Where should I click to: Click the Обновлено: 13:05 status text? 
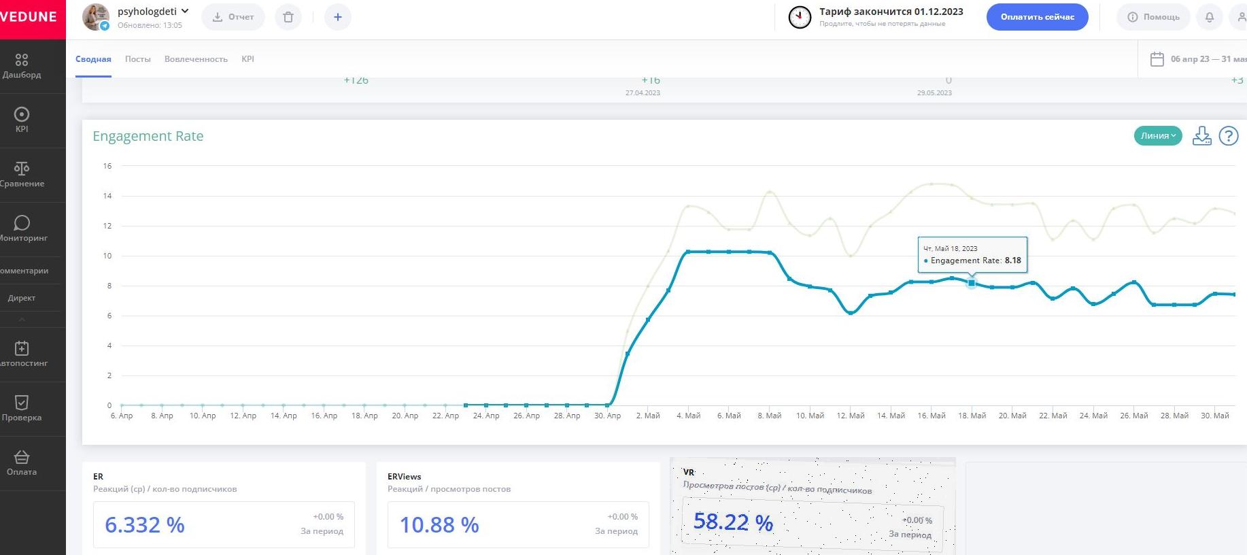[x=150, y=25]
